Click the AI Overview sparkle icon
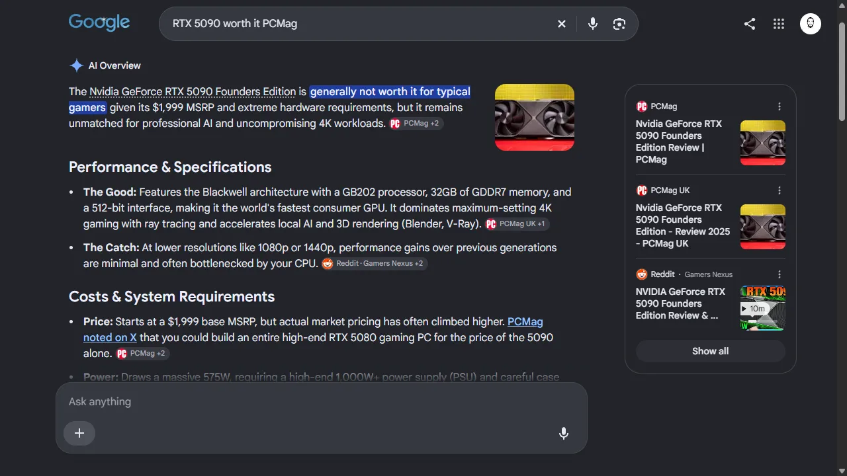This screenshot has width=847, height=476. pos(76,65)
